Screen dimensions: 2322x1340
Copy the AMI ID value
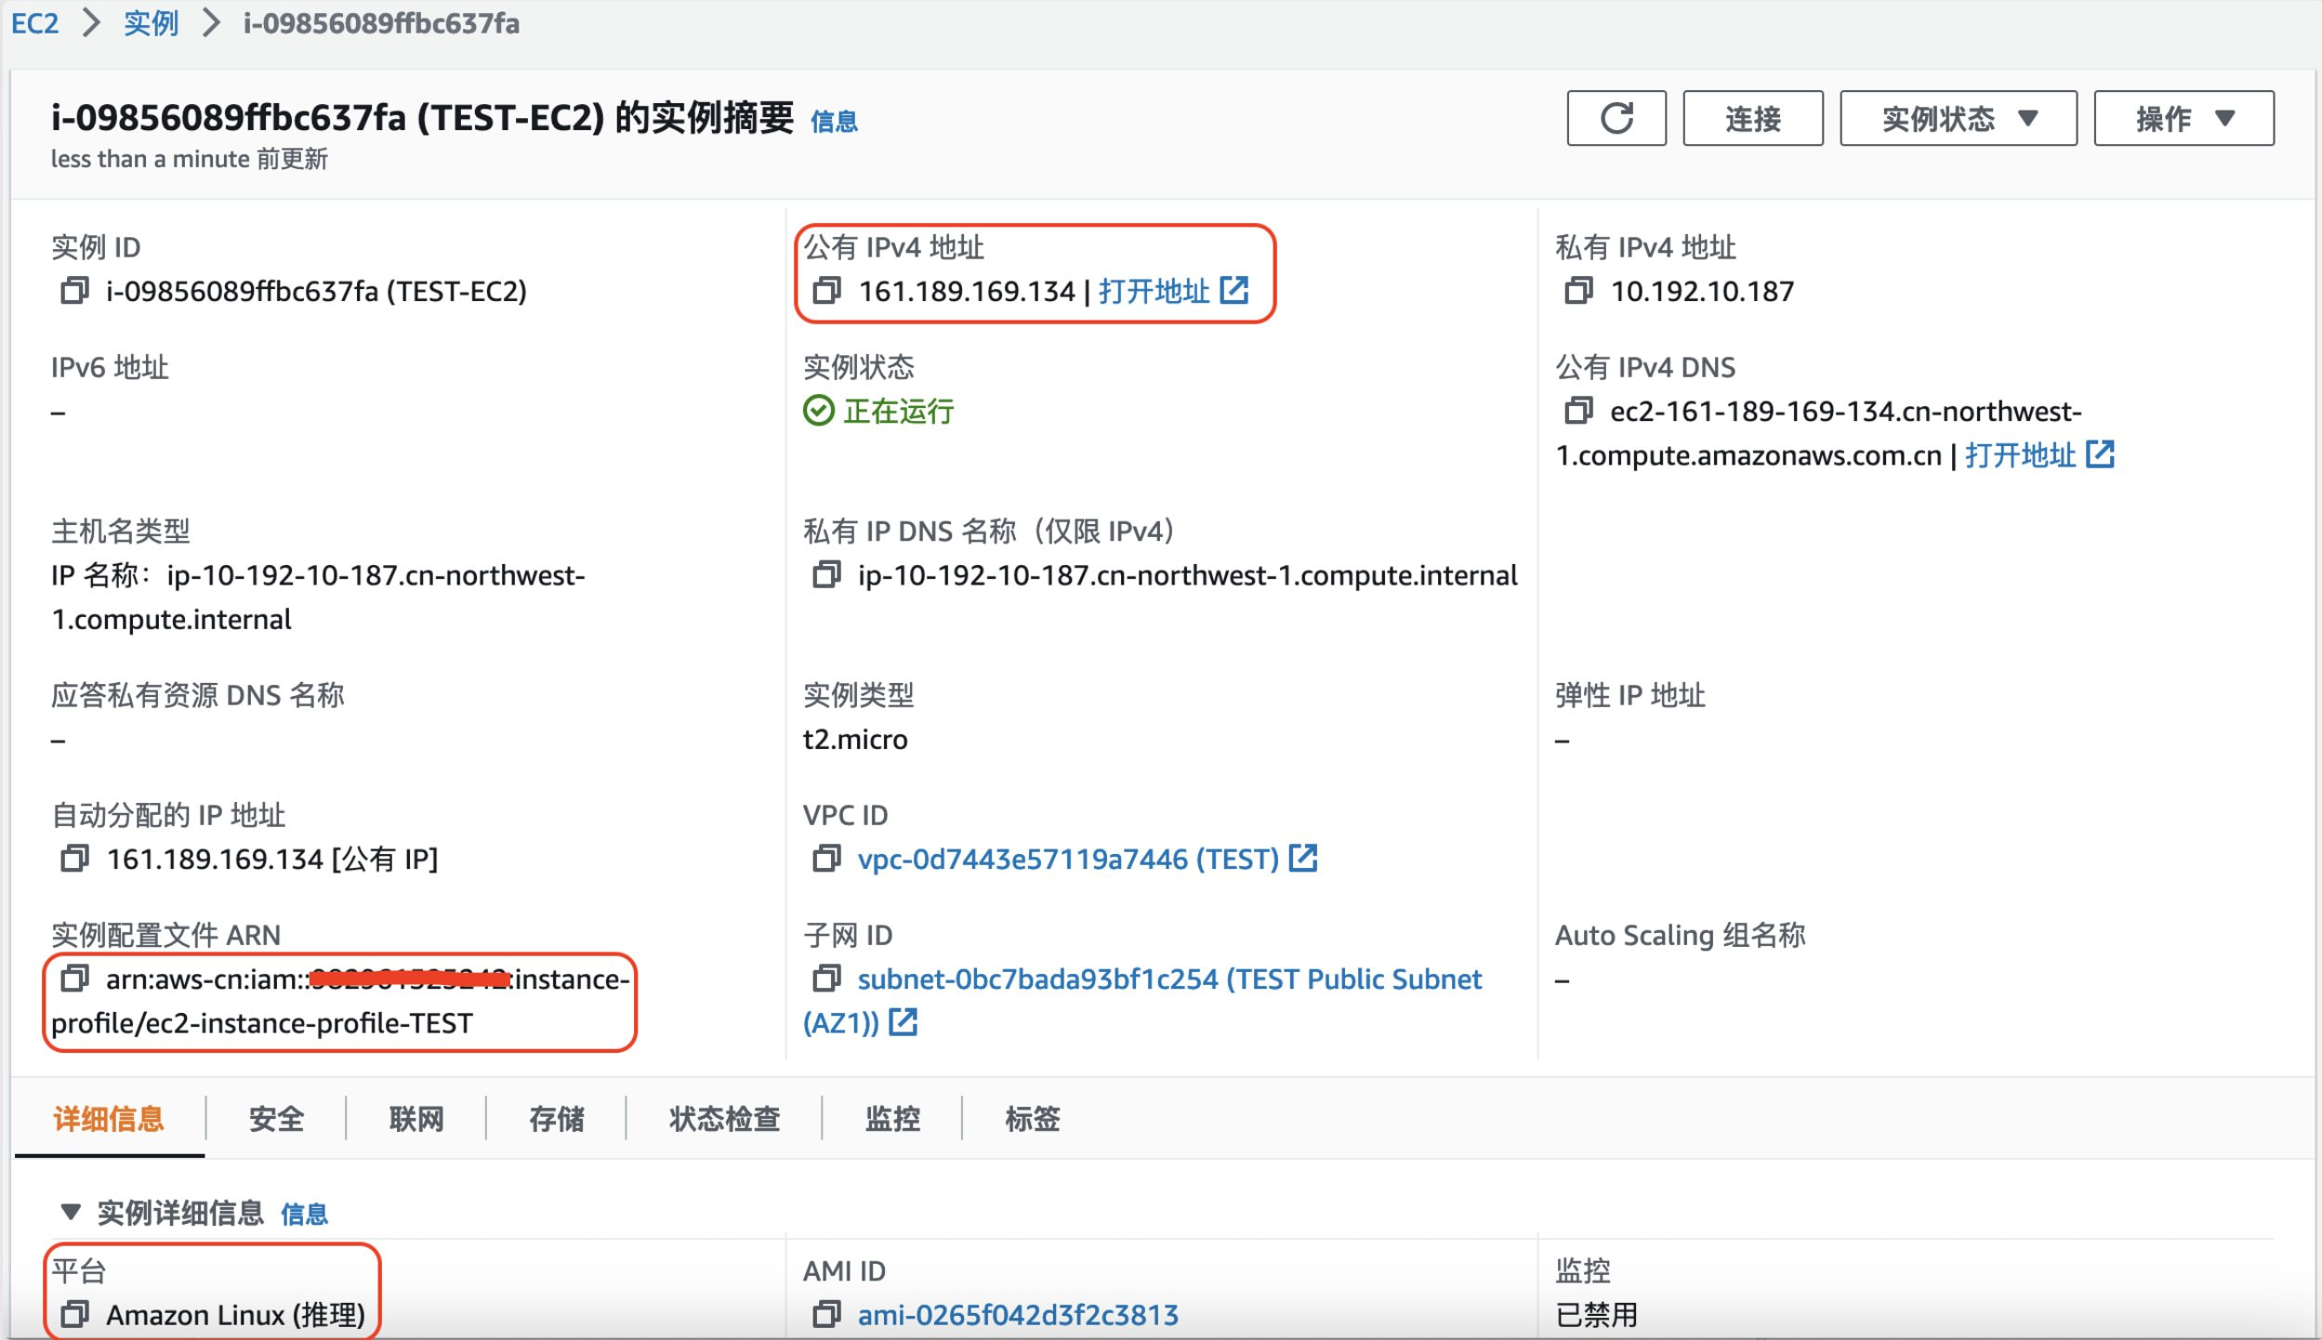tap(825, 1314)
